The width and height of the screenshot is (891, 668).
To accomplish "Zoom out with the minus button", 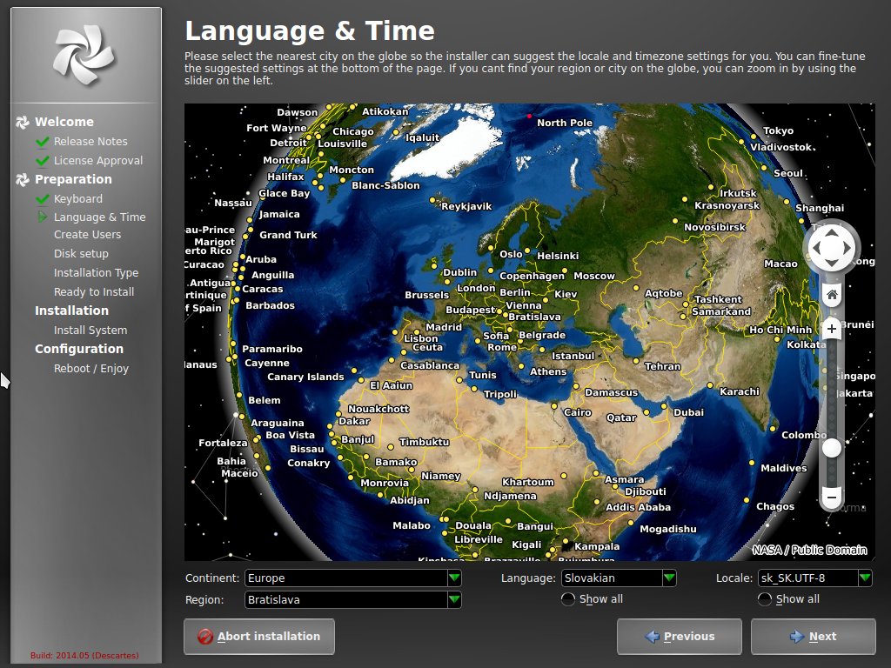I will click(832, 498).
